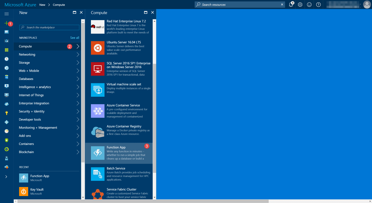Click the Azure Container Registry icon
This screenshot has width=372, height=203.
[x=98, y=132]
